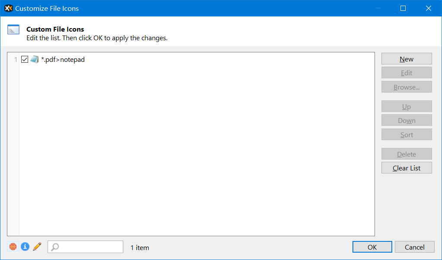Sort the list using Sort button
Image resolution: width=442 pixels, height=260 pixels.
tap(407, 135)
